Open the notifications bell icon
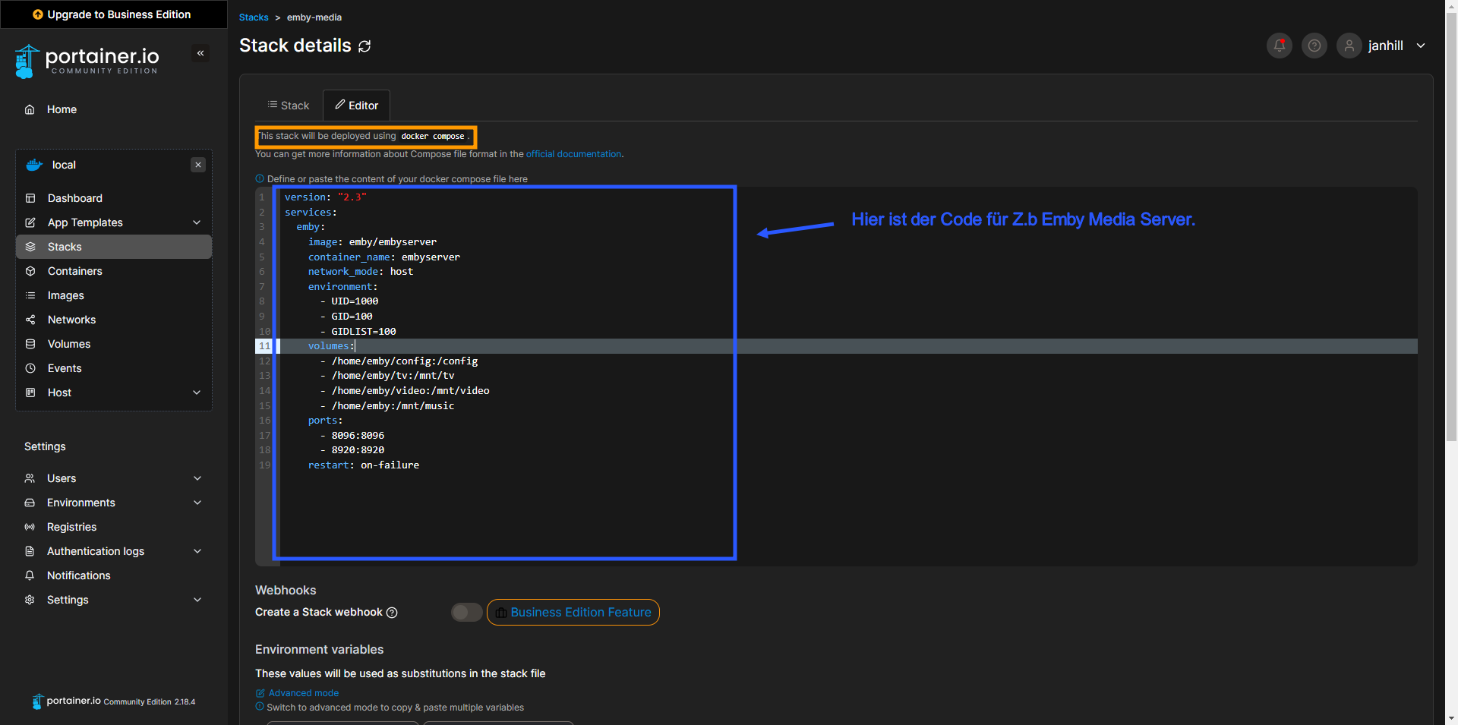1458x725 pixels. pyautogui.click(x=1280, y=46)
